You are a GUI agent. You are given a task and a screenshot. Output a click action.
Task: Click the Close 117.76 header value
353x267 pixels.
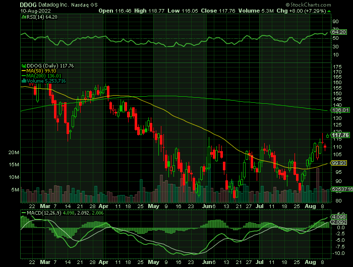218,11
